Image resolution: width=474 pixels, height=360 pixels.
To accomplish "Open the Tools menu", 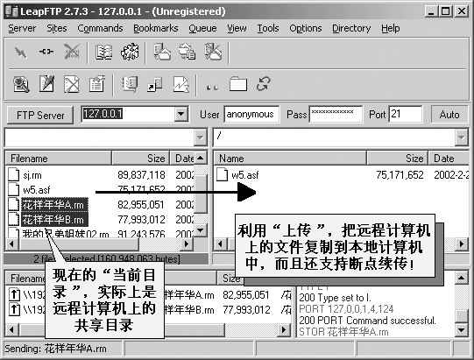I will 268,28.
